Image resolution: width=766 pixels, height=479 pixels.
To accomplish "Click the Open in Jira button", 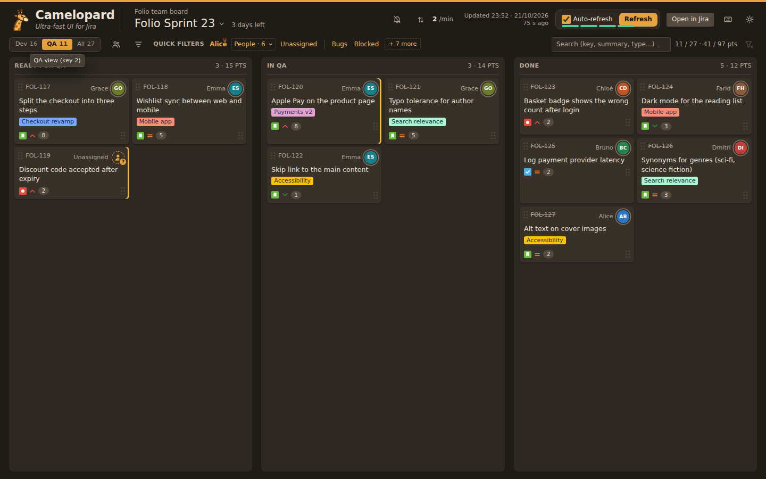I will pos(690,19).
